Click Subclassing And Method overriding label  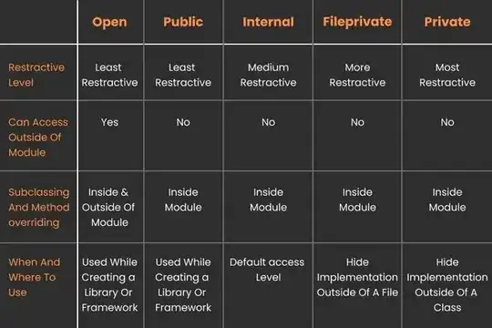click(39, 207)
